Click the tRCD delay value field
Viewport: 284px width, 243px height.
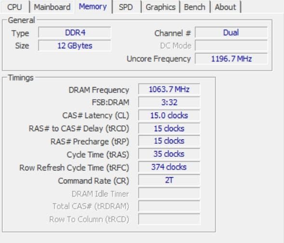click(169, 128)
